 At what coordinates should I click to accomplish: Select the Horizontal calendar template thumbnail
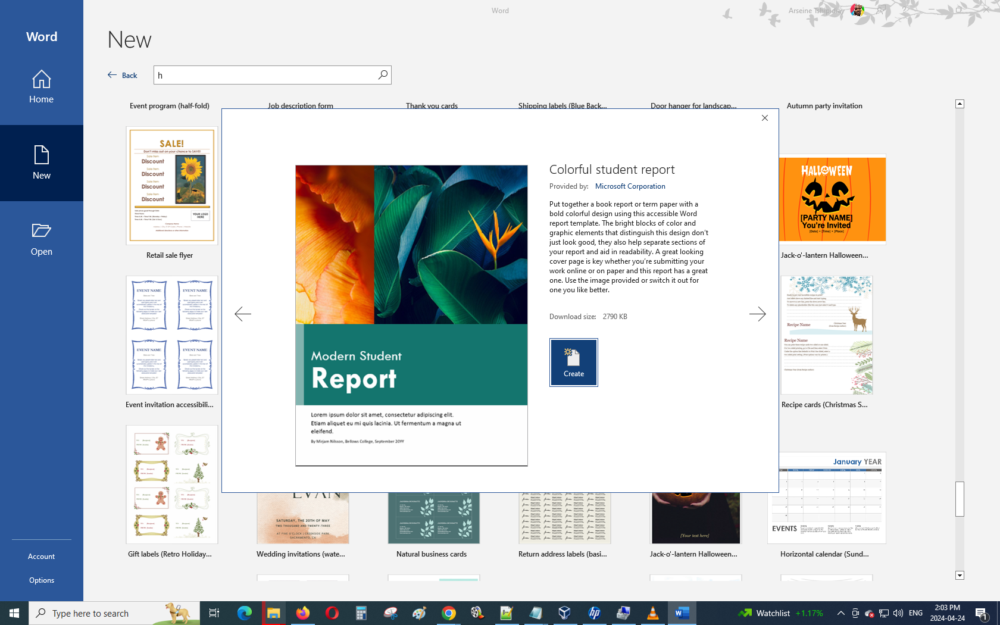coord(826,498)
